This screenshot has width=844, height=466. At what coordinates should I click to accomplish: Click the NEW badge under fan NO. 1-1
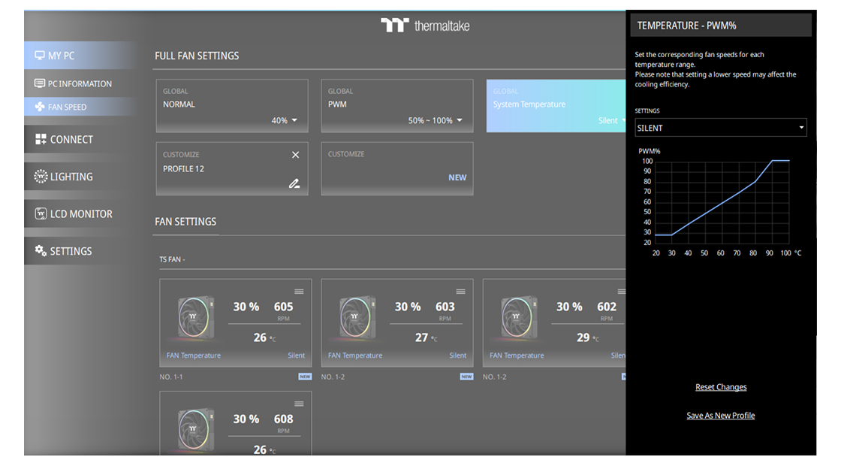click(305, 377)
